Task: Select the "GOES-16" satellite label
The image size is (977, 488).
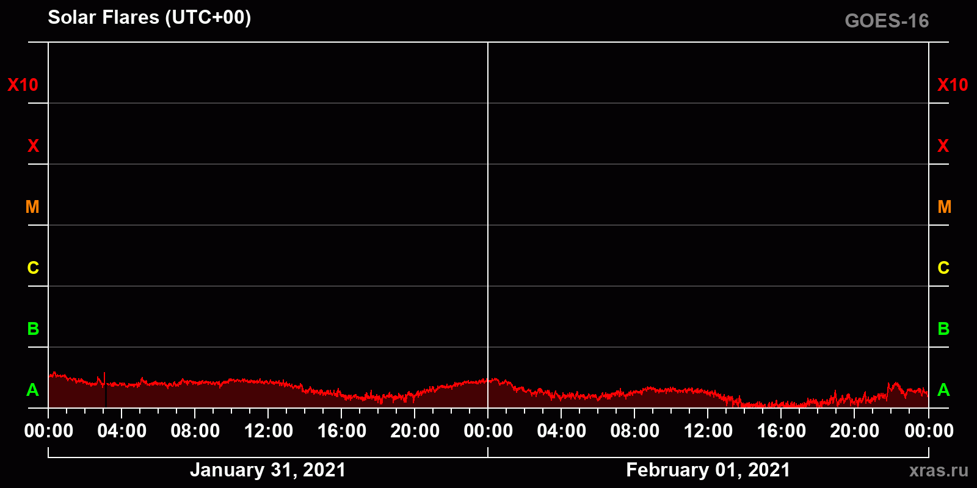Action: (887, 21)
